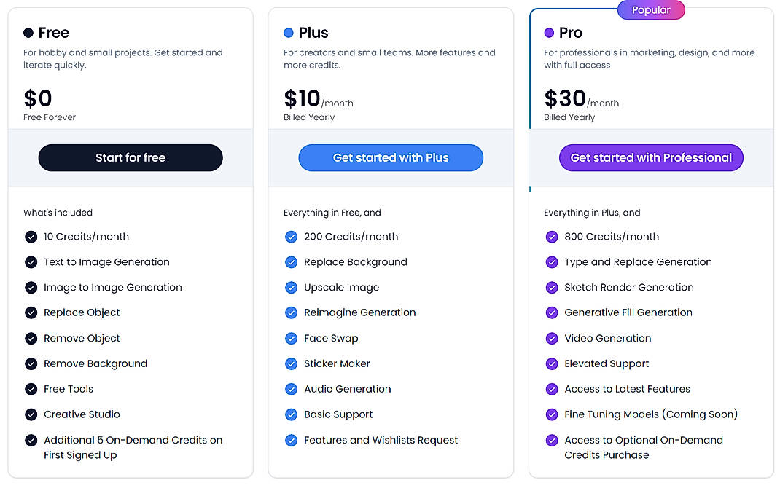780x488 pixels.
Task: Click the "Popular" badge on the Pro card
Action: pyautogui.click(x=650, y=9)
